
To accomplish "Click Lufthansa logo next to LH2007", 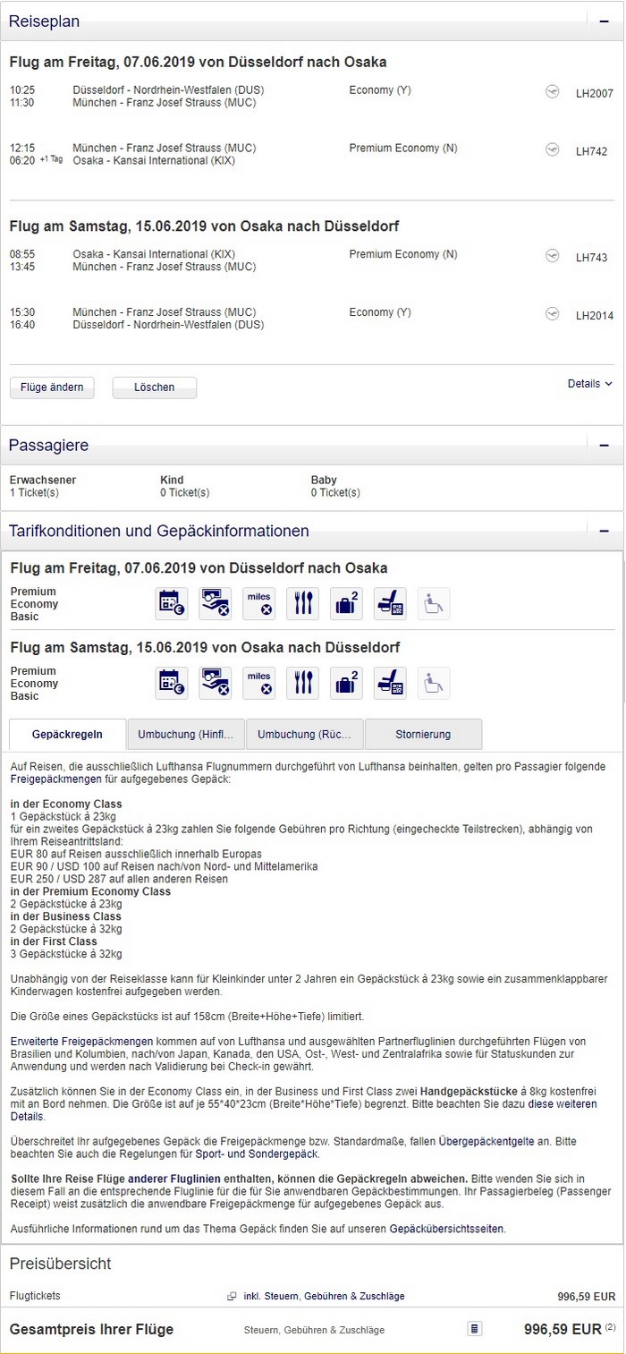I will pyautogui.click(x=553, y=92).
